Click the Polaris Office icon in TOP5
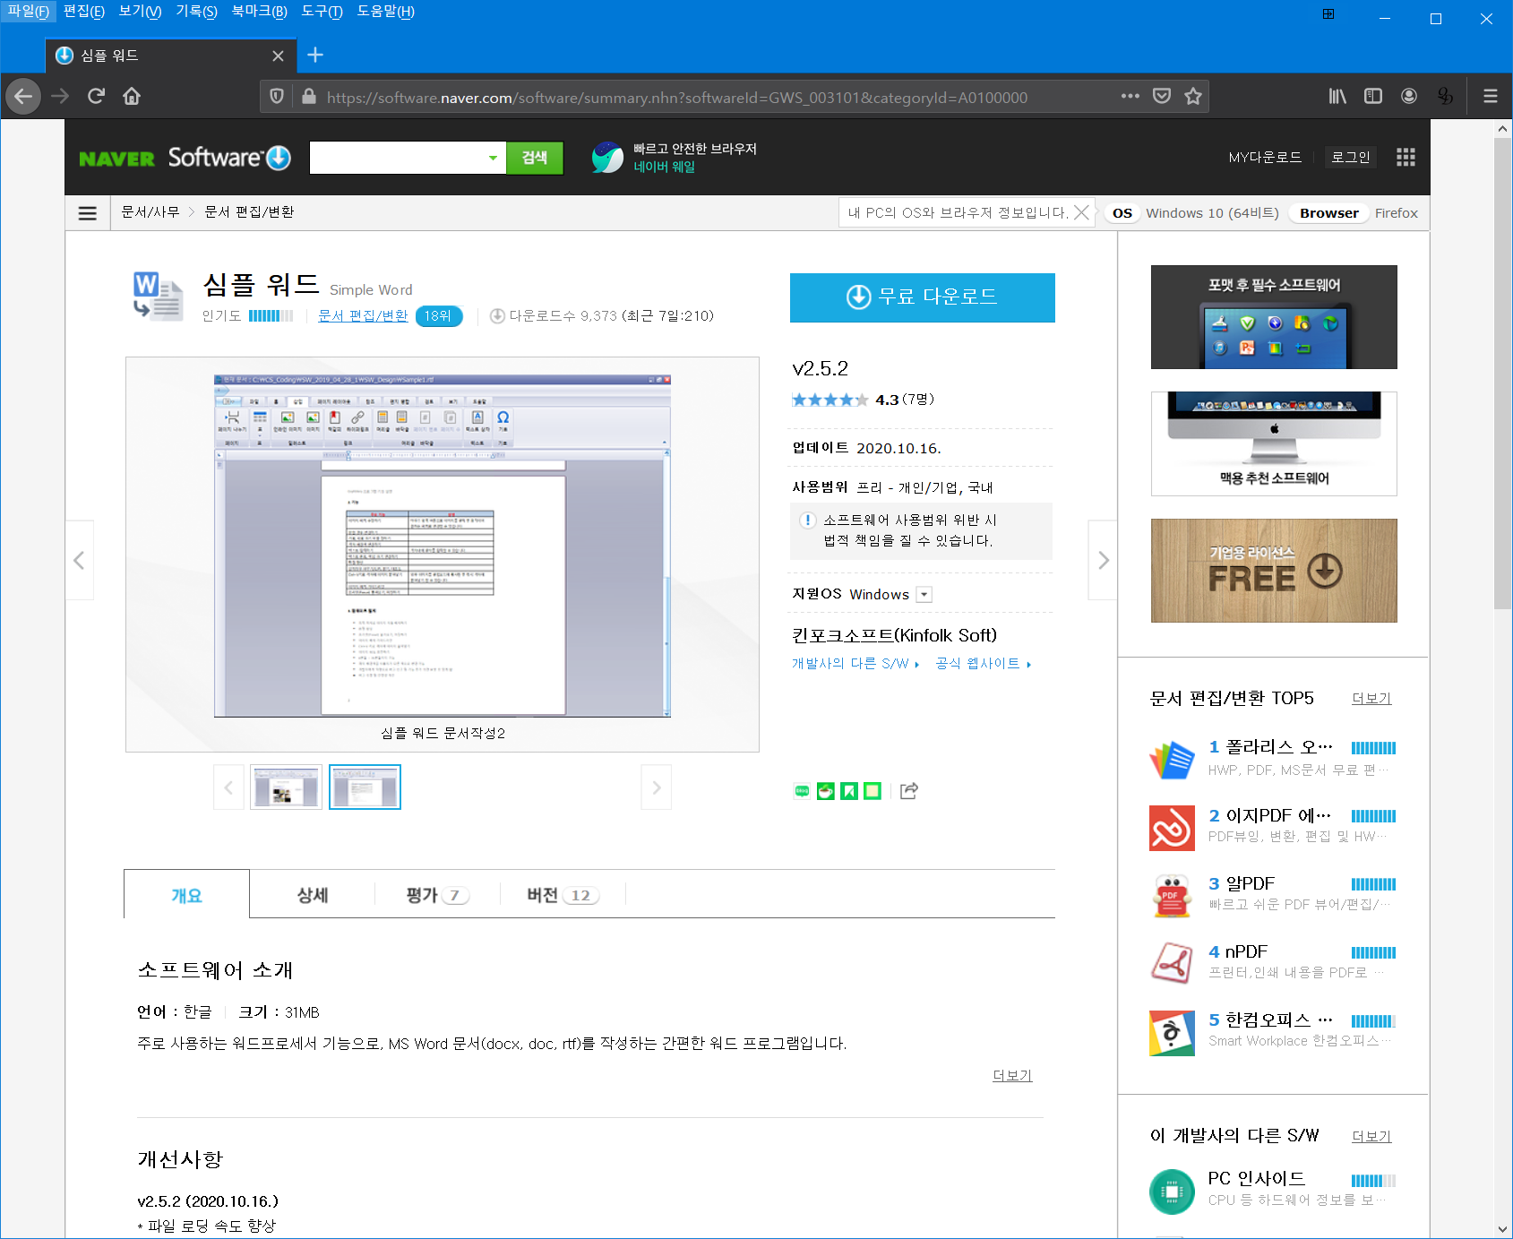Image resolution: width=1513 pixels, height=1239 pixels. pyautogui.click(x=1172, y=760)
